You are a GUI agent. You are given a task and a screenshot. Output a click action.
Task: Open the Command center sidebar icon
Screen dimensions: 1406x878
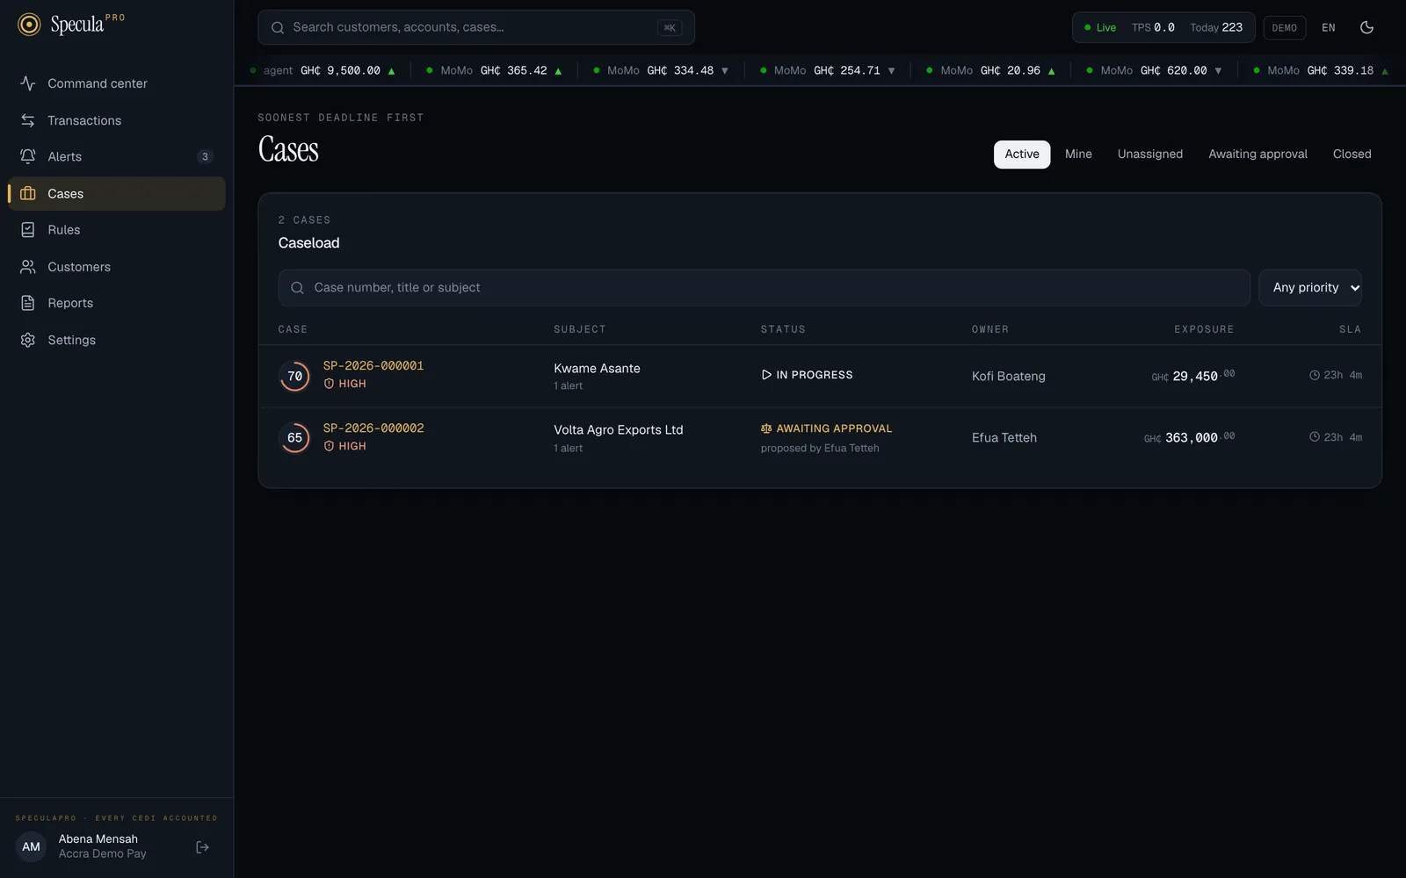(x=28, y=83)
